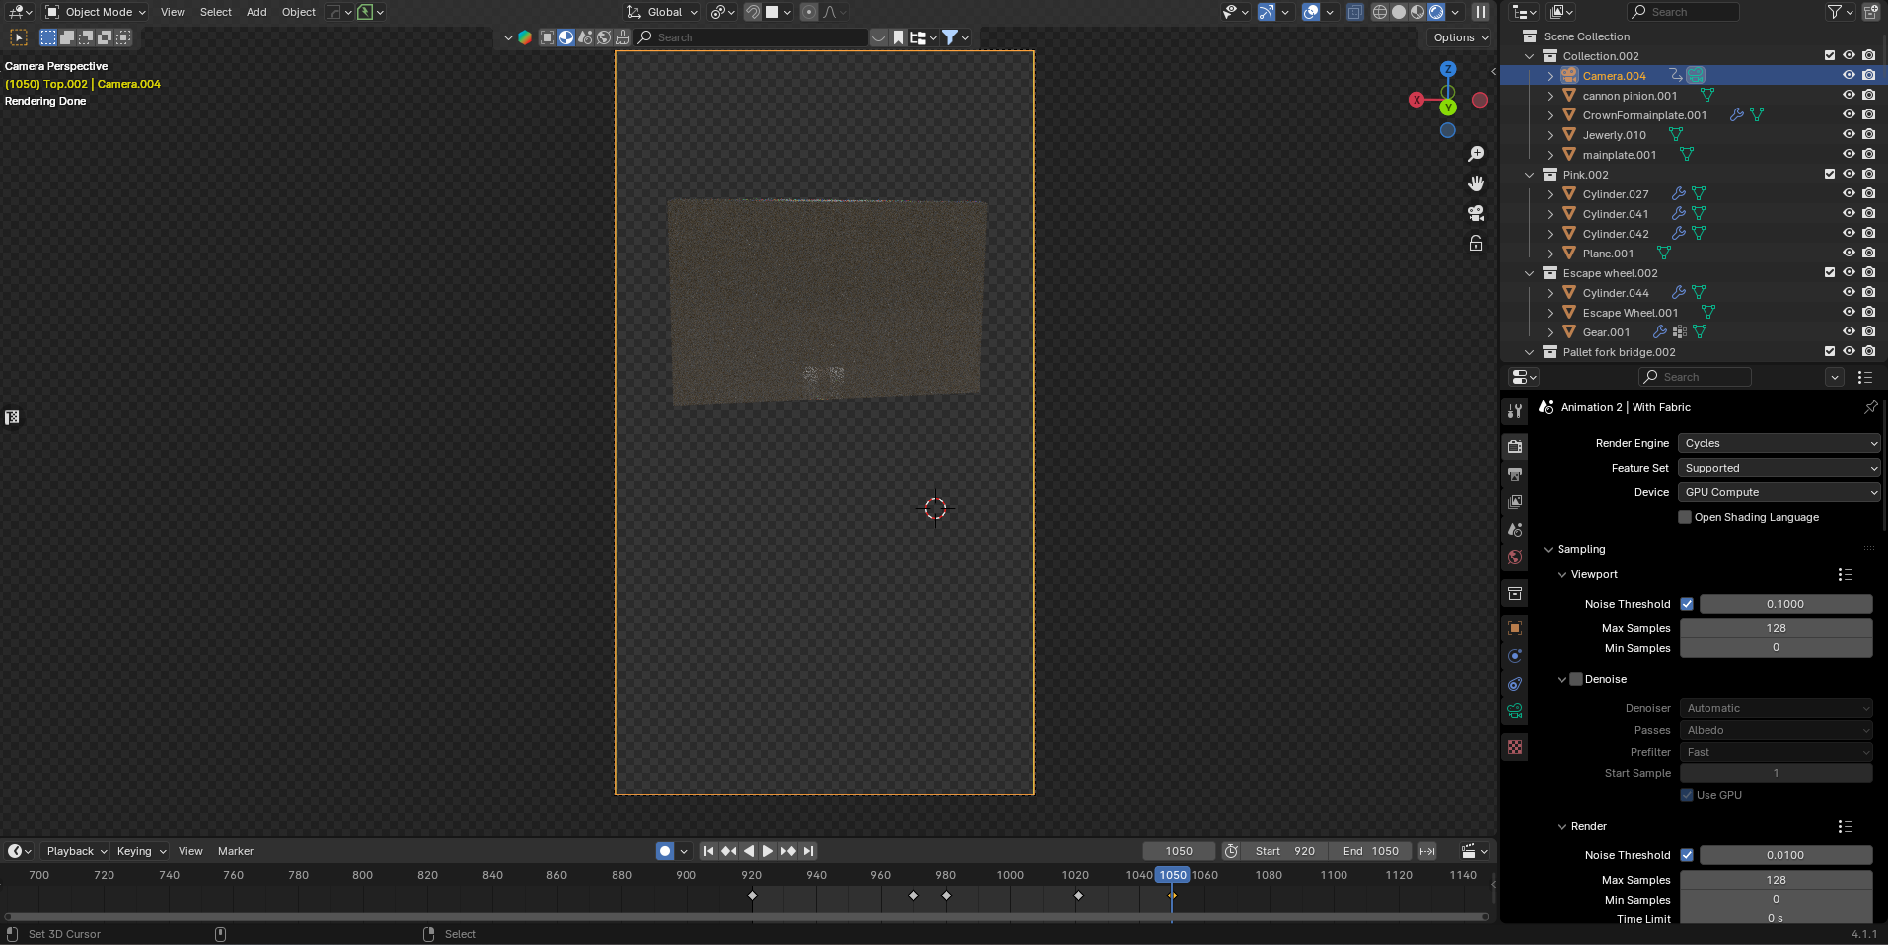
Task: Activate the Zoom tool in viewport sidebar
Action: click(x=1475, y=154)
